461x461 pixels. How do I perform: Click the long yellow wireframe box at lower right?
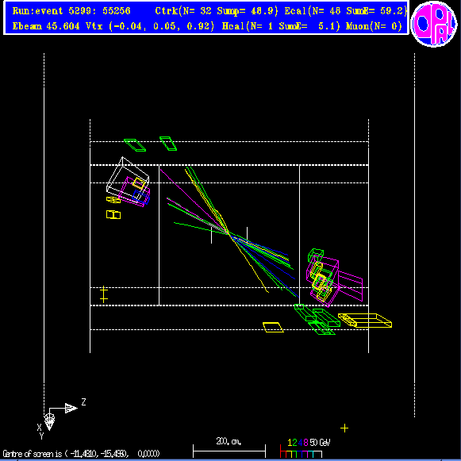pyautogui.click(x=365, y=321)
